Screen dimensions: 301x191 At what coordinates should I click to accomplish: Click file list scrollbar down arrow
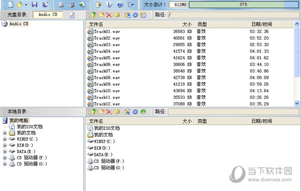297,103
